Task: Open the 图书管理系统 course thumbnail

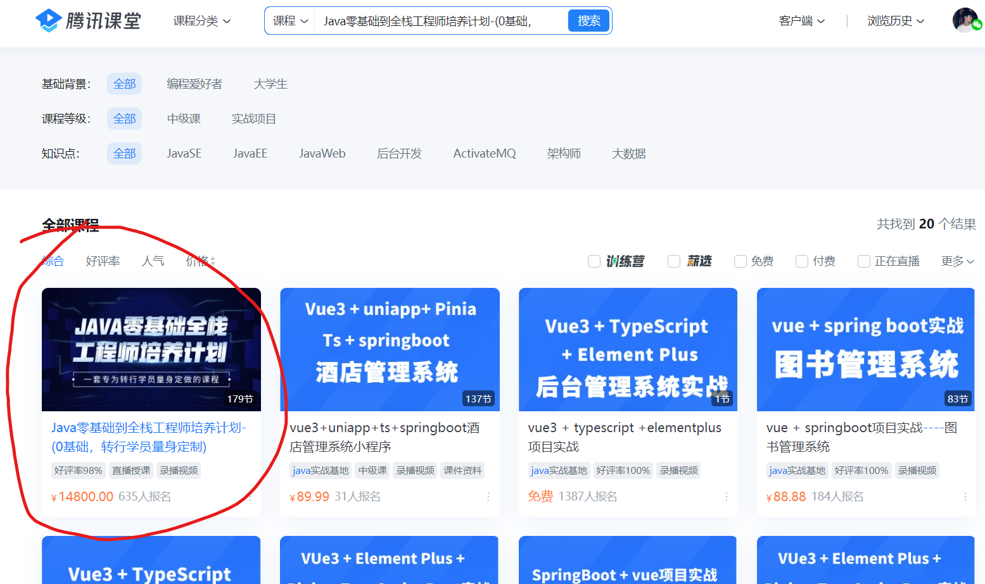Action: [x=865, y=349]
